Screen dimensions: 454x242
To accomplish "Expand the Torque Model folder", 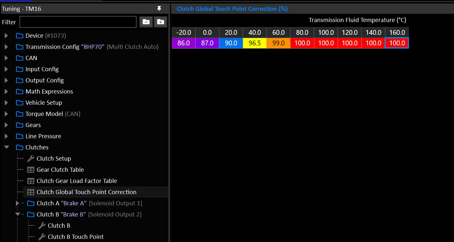I will coord(6,114).
